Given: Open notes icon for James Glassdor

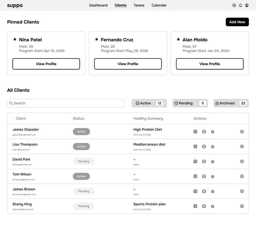Looking at the screenshot, I should click(195, 132).
